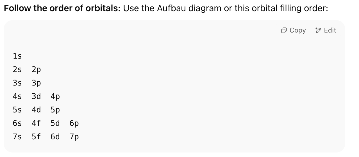Image resolution: width=359 pixels, height=157 pixels.
Task: Click the pencil Edit icon
Action: pos(319,30)
